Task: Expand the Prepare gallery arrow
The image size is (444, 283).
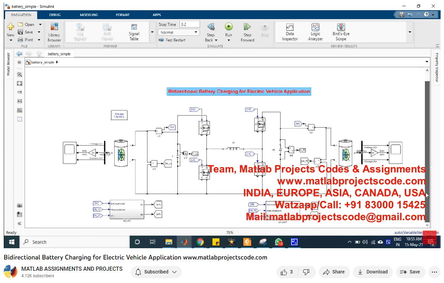Action: (152, 32)
